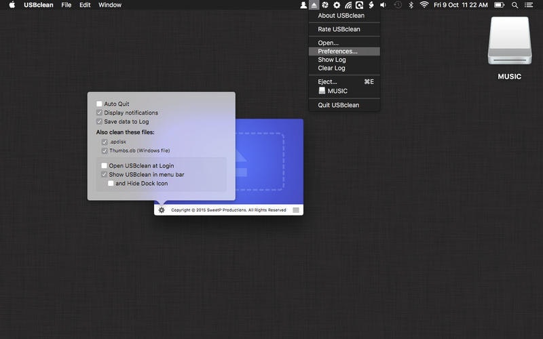Toggle Save data to Log checkbox
Image resolution: width=543 pixels, height=339 pixels.
pos(99,121)
